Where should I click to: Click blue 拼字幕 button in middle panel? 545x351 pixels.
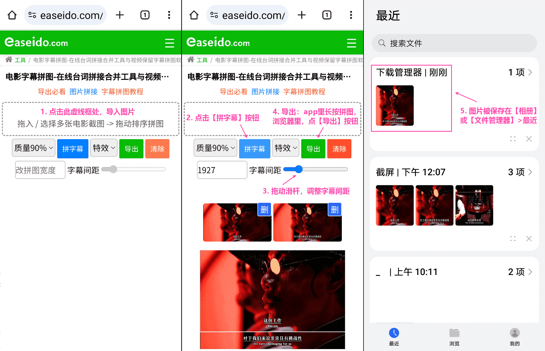coord(255,149)
